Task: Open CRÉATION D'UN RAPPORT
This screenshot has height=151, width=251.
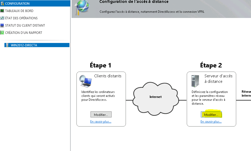Action: tap(23, 33)
